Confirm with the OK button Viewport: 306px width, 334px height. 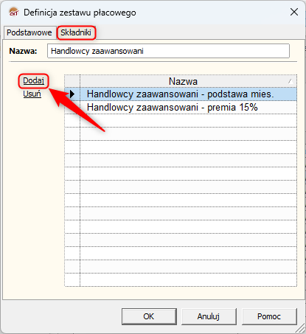pyautogui.click(x=149, y=316)
